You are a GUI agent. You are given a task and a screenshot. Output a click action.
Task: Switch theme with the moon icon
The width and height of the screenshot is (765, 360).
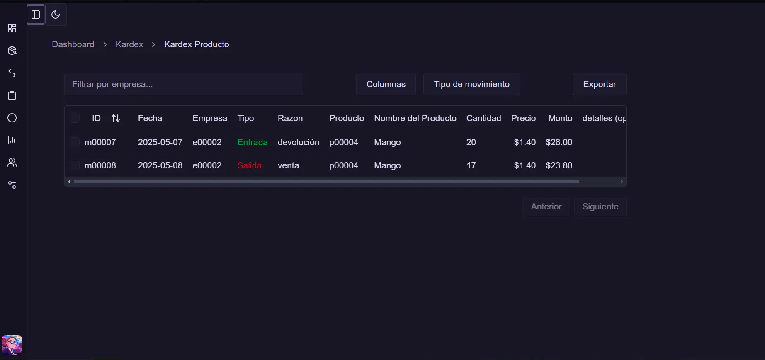pos(56,15)
